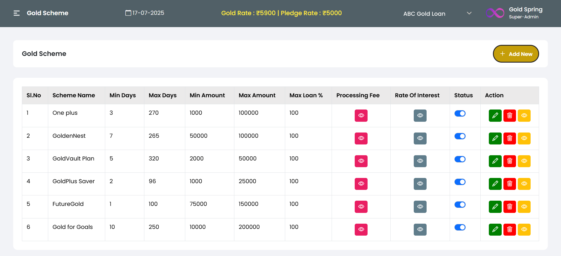Click Gold Rate and Pledge Rate text
This screenshot has height=256, width=561.
tap(281, 13)
